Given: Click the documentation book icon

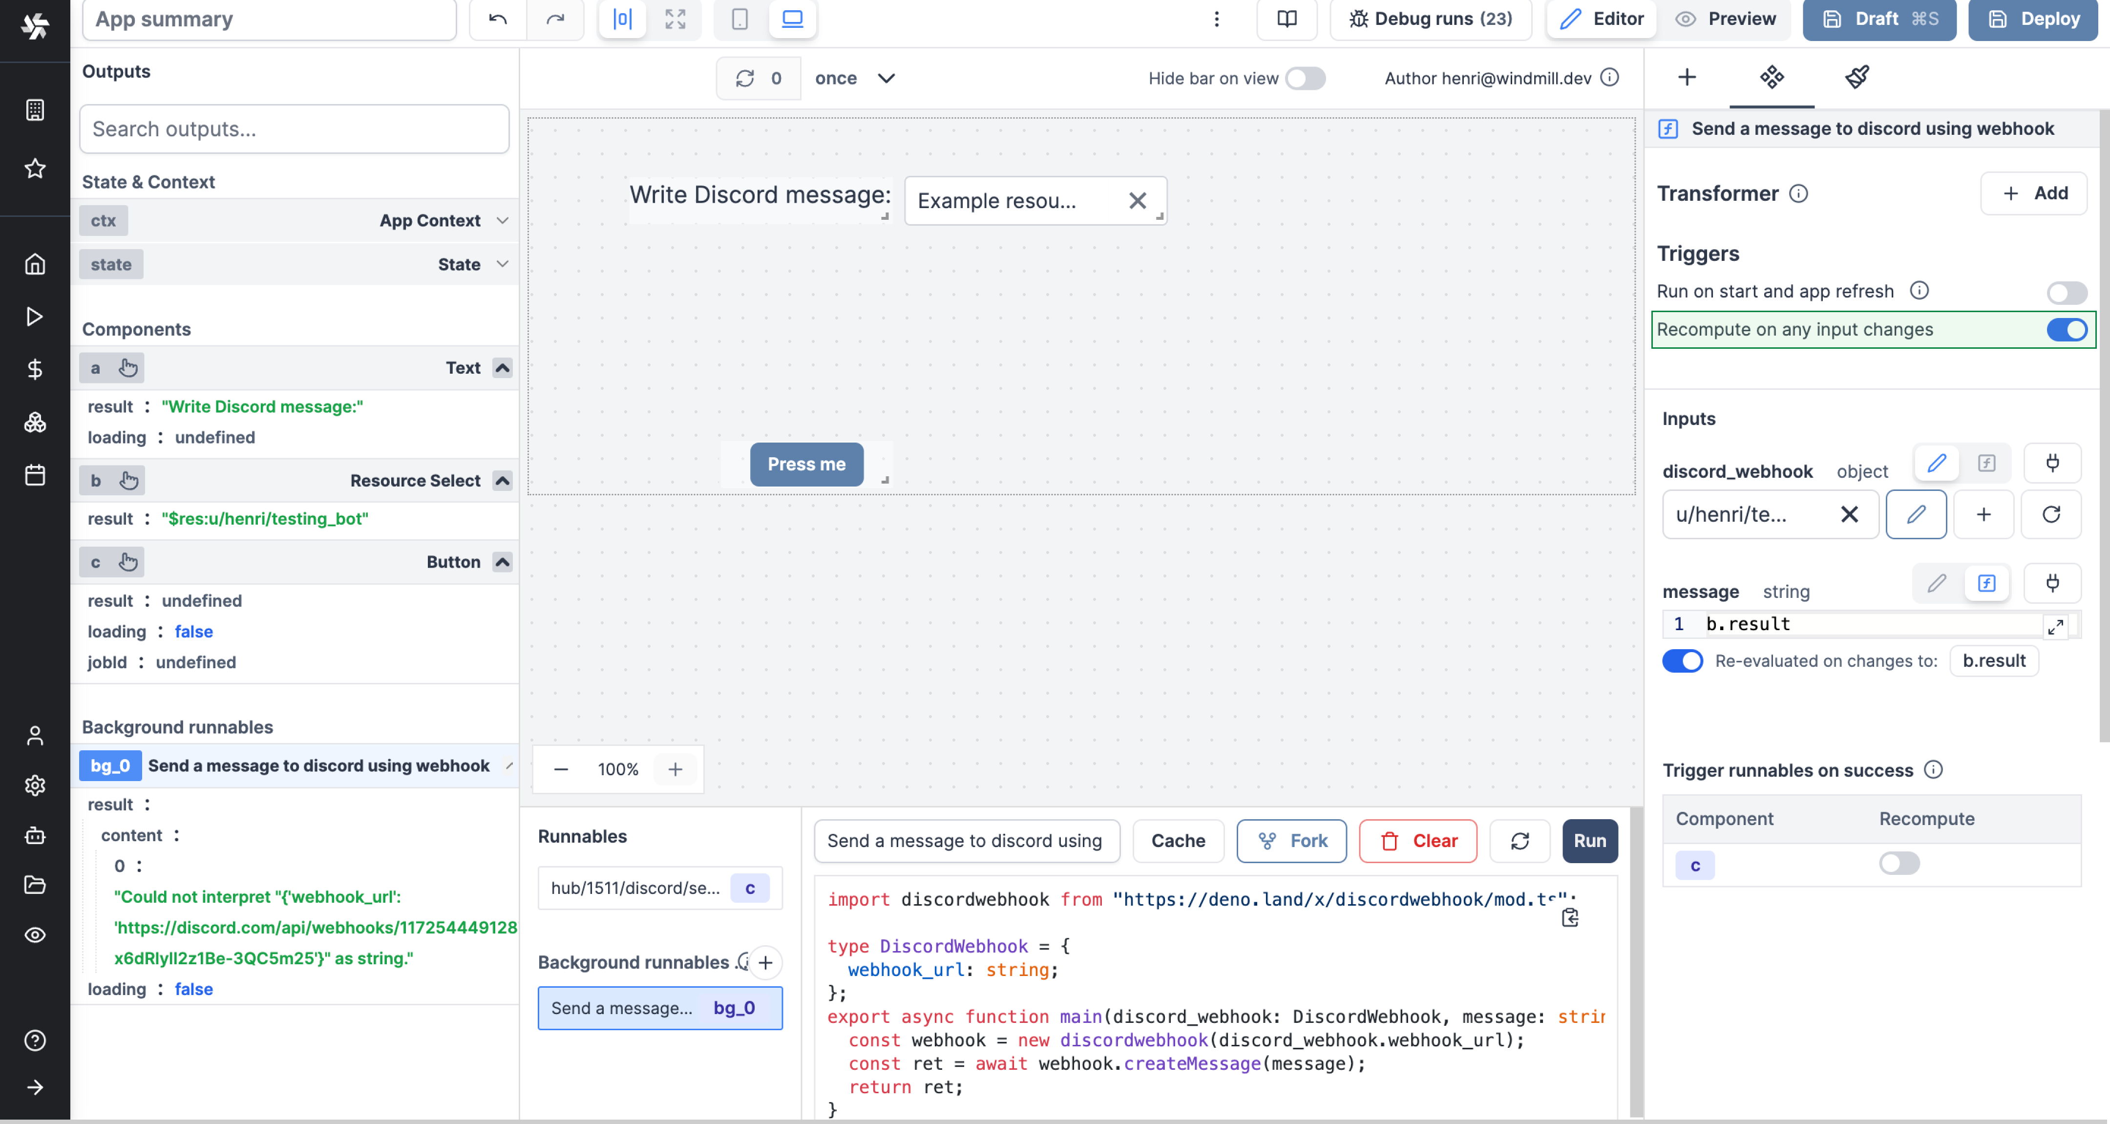Looking at the screenshot, I should pos(1286,19).
